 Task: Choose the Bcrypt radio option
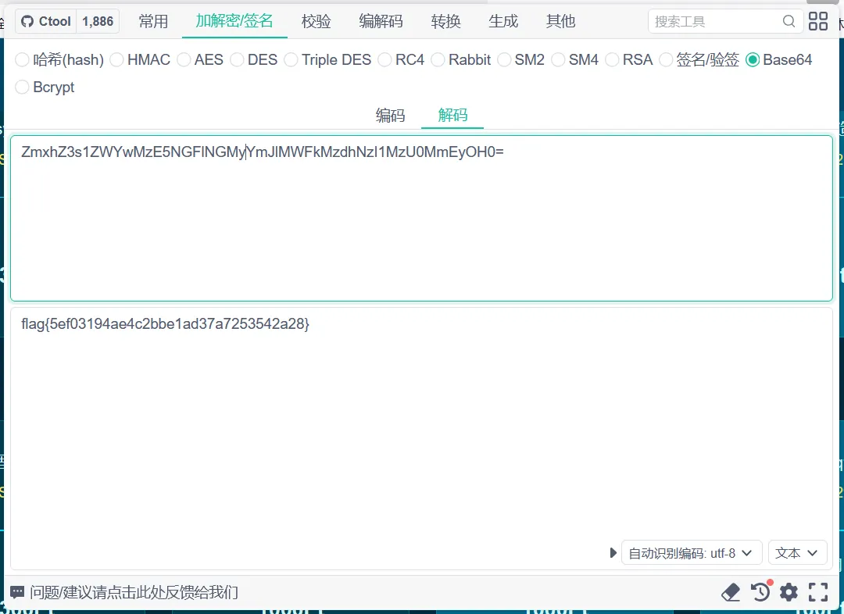(x=23, y=87)
